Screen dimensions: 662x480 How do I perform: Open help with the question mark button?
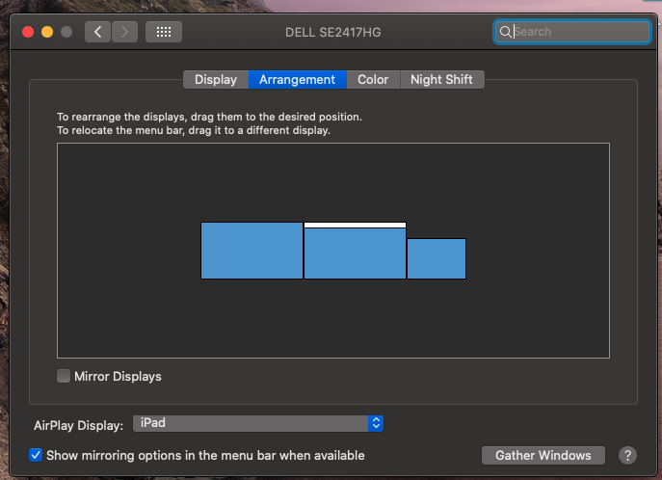[x=627, y=455]
